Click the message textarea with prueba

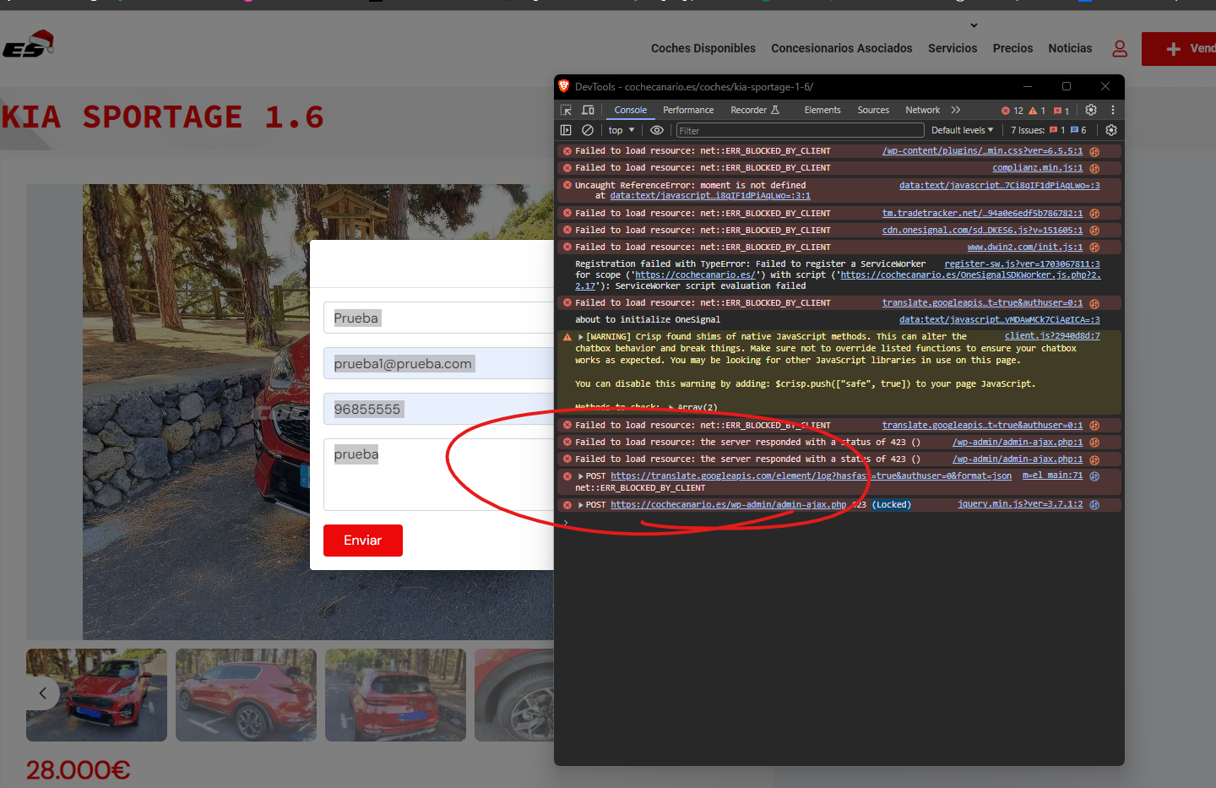click(x=438, y=474)
